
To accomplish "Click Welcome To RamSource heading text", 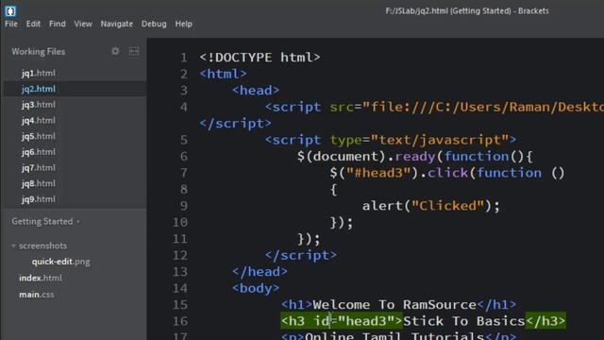I will 394,305.
